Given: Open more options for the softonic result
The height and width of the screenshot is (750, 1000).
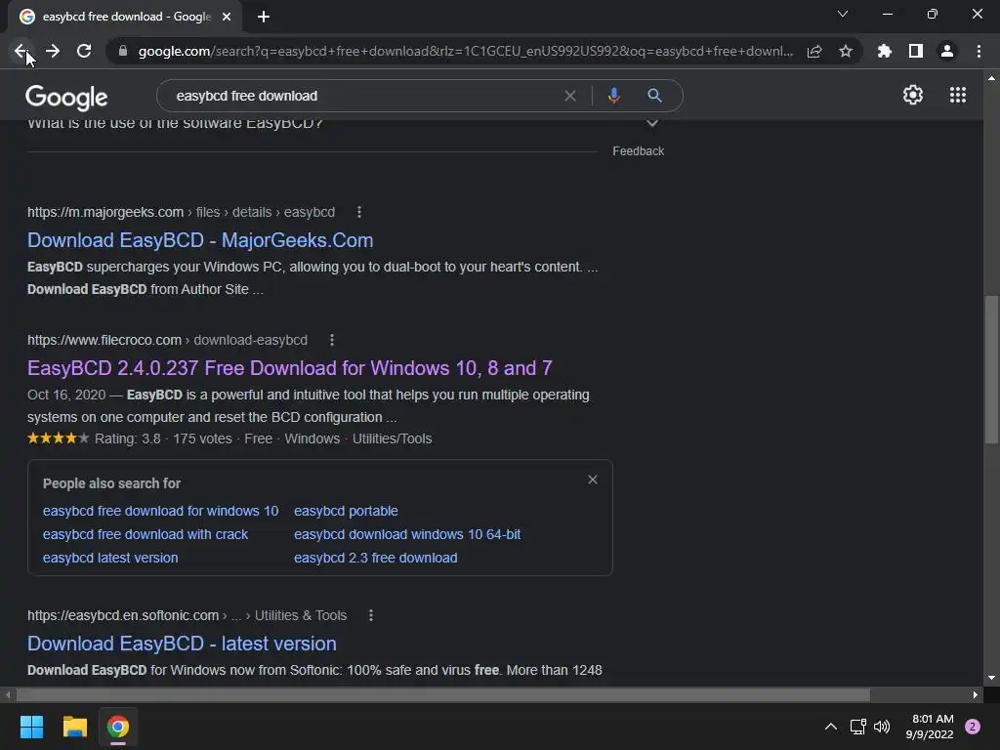Looking at the screenshot, I should point(370,615).
